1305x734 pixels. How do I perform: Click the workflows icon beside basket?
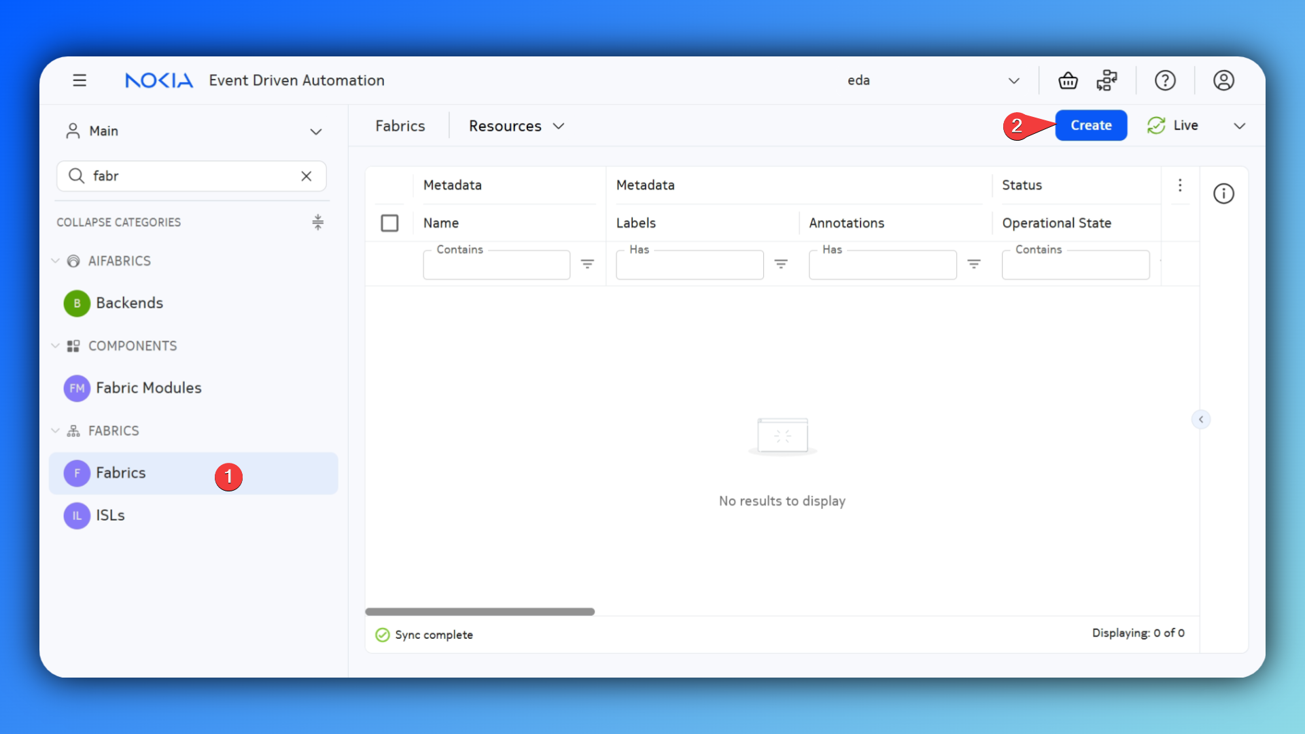coord(1107,80)
